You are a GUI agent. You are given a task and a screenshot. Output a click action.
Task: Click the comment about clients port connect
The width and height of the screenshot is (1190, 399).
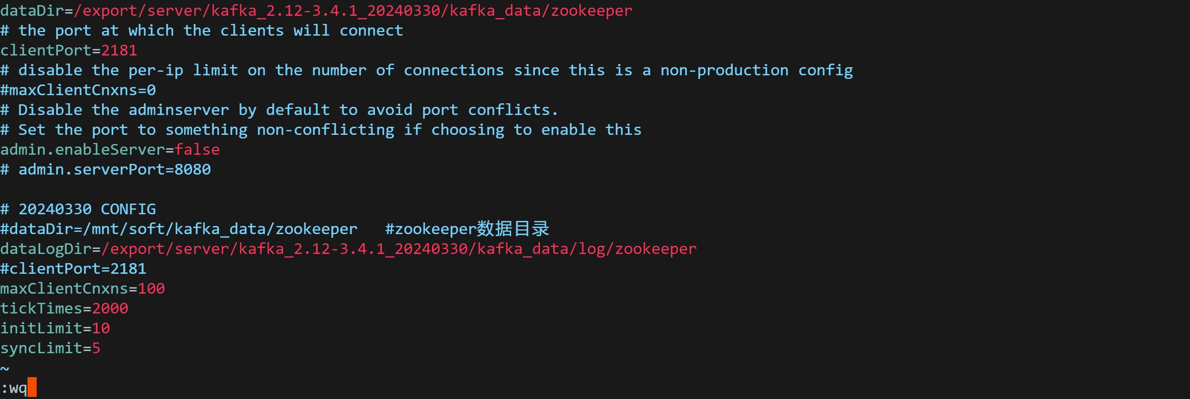click(x=202, y=31)
